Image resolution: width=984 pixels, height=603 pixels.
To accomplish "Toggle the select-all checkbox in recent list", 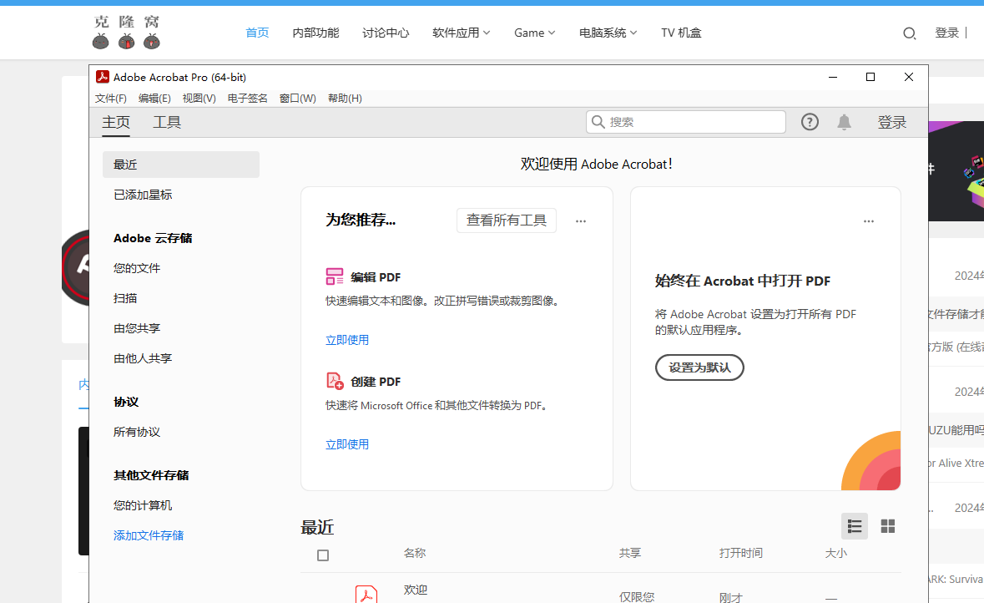I will click(322, 555).
